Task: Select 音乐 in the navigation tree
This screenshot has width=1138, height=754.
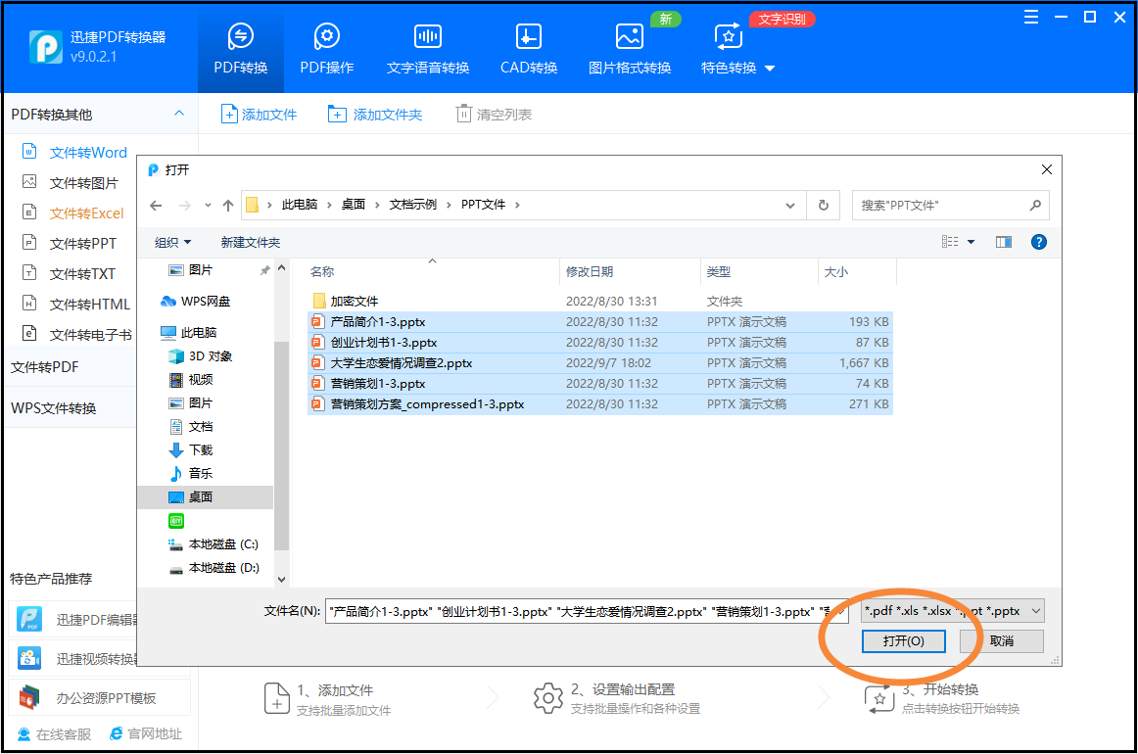Action: [x=192, y=473]
